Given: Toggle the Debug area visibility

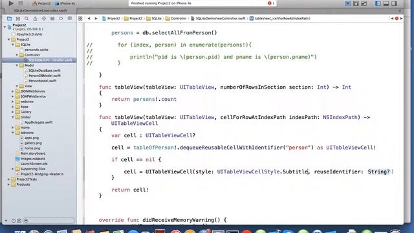Looking at the screenshot, I should pos(386,3).
